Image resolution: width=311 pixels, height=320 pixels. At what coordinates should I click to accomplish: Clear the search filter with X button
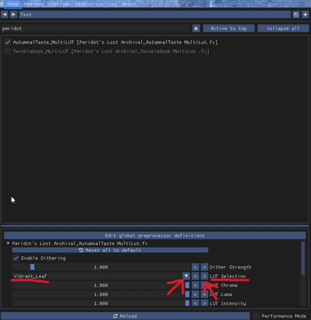point(196,28)
